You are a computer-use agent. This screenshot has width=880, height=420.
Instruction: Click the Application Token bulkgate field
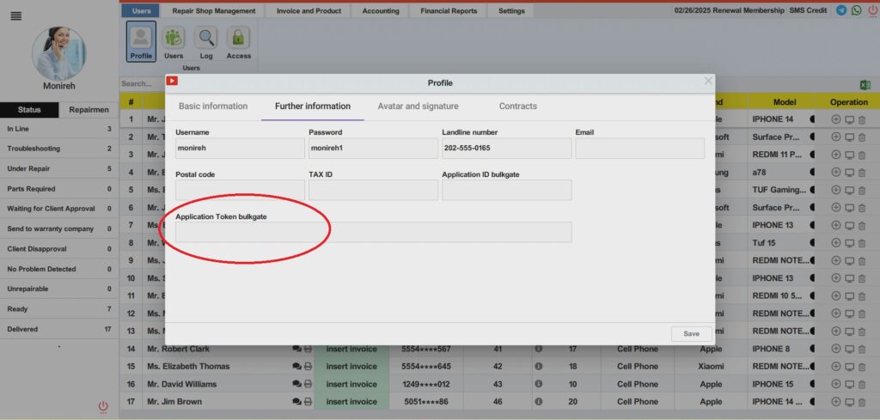tap(373, 232)
